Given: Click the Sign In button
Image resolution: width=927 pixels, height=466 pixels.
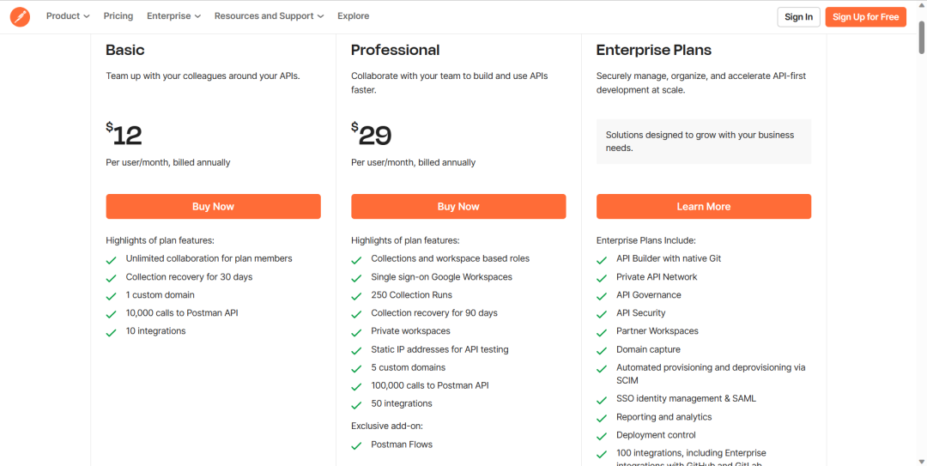Looking at the screenshot, I should point(798,17).
